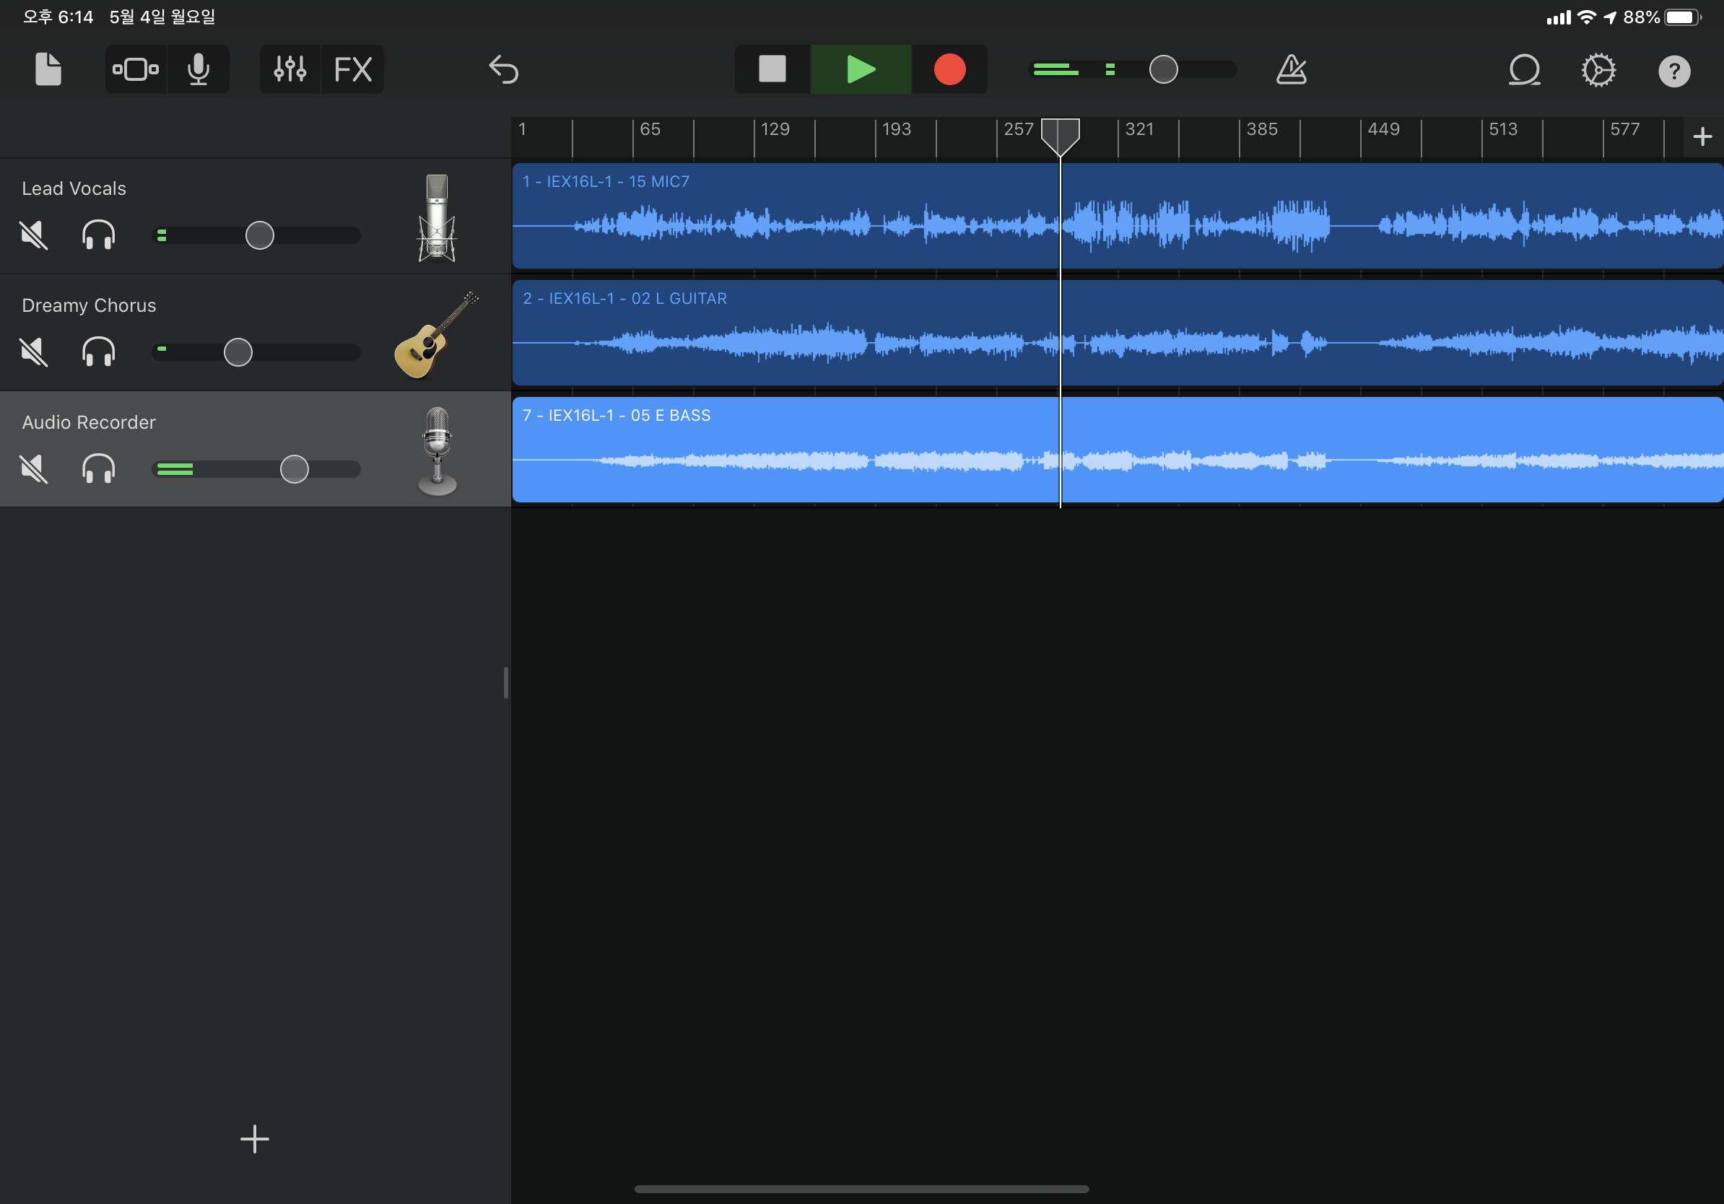
Task: Mute the Lead Vocals track
Action: (34, 236)
